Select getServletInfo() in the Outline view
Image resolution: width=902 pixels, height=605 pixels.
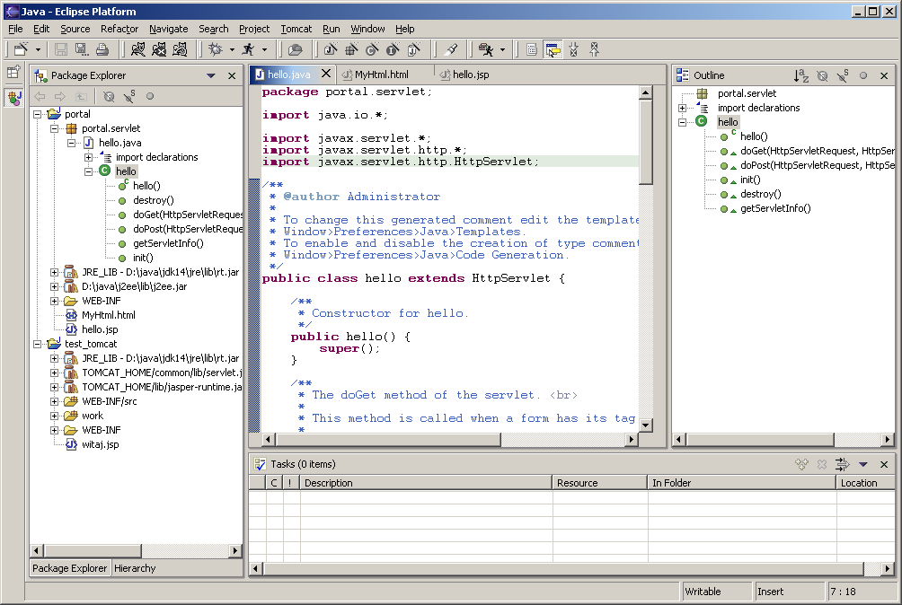[775, 208]
